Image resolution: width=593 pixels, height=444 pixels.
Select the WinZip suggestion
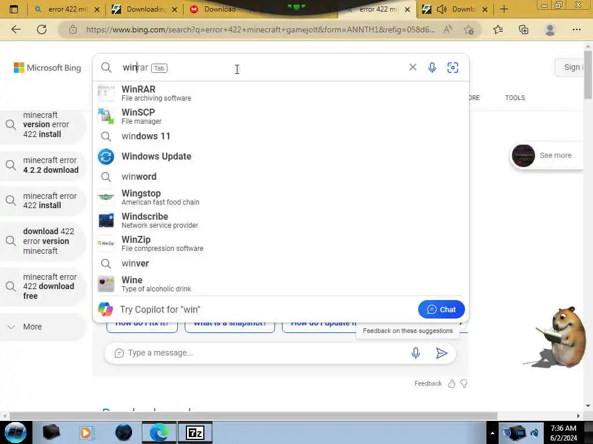pos(281,243)
